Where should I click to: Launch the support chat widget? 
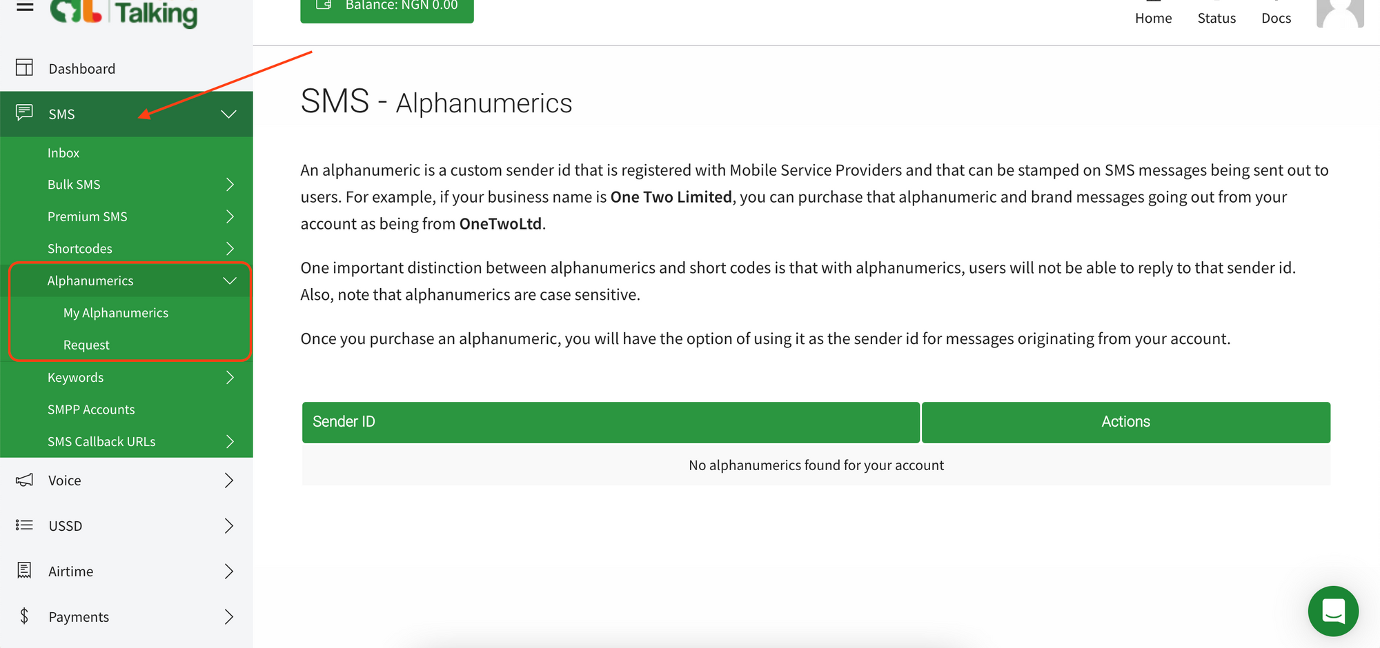[x=1333, y=611]
